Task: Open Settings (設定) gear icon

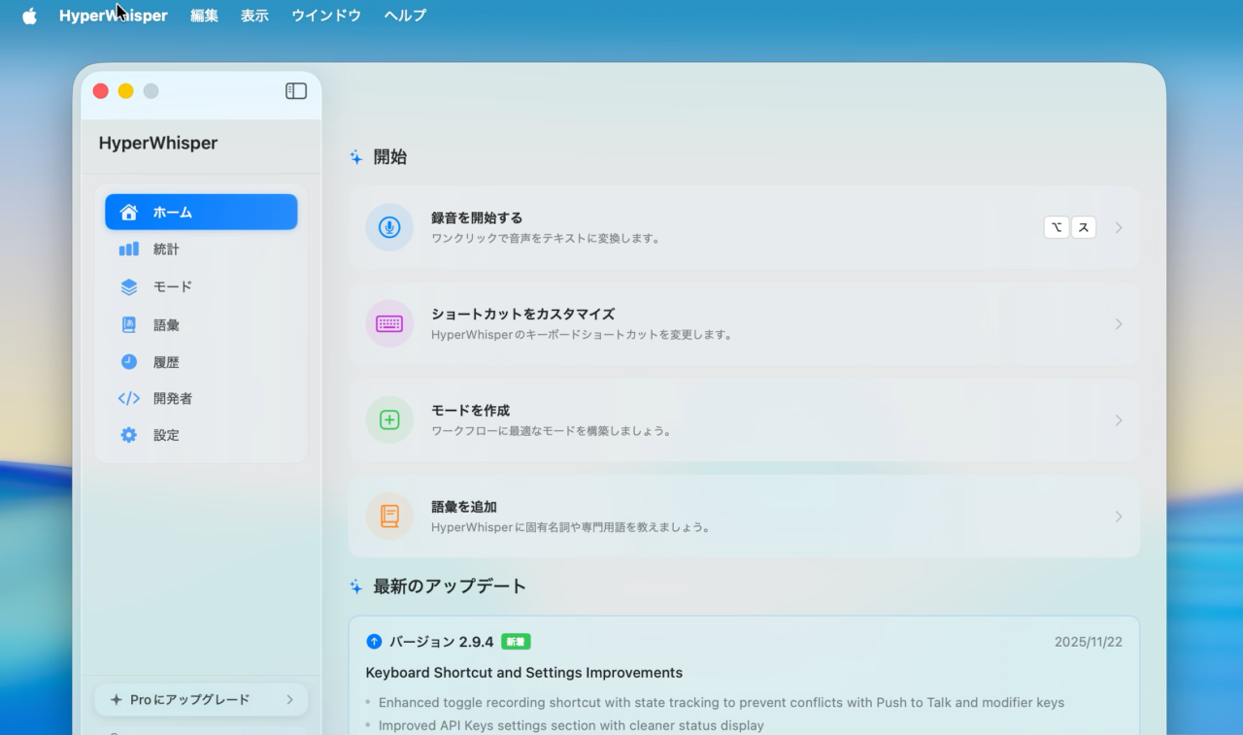Action: coord(129,435)
